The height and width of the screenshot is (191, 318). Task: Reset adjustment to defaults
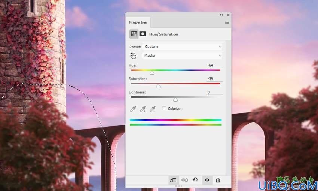point(195,180)
